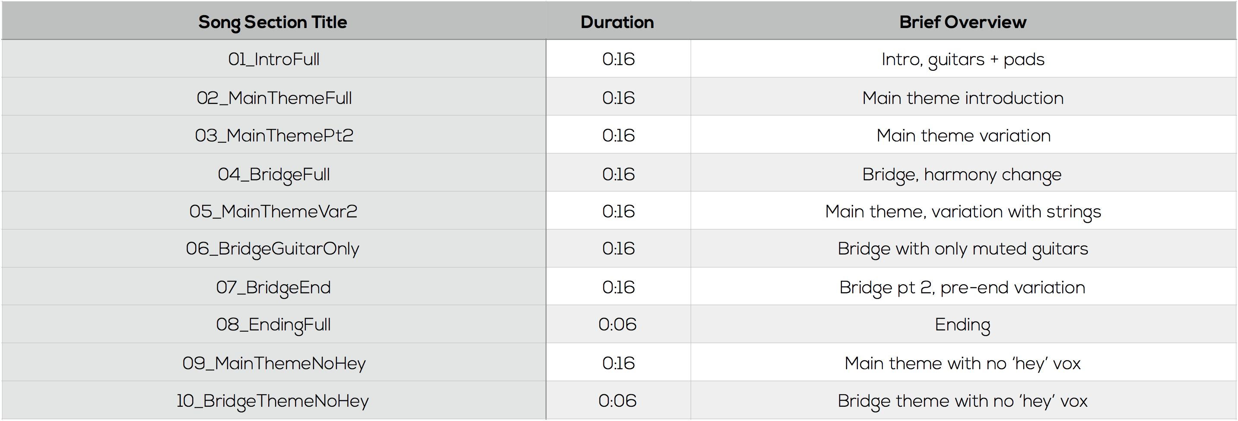The height and width of the screenshot is (421, 1238).
Task: Click the 'Intro, guitars + pads' overview cell
Action: coord(963,59)
